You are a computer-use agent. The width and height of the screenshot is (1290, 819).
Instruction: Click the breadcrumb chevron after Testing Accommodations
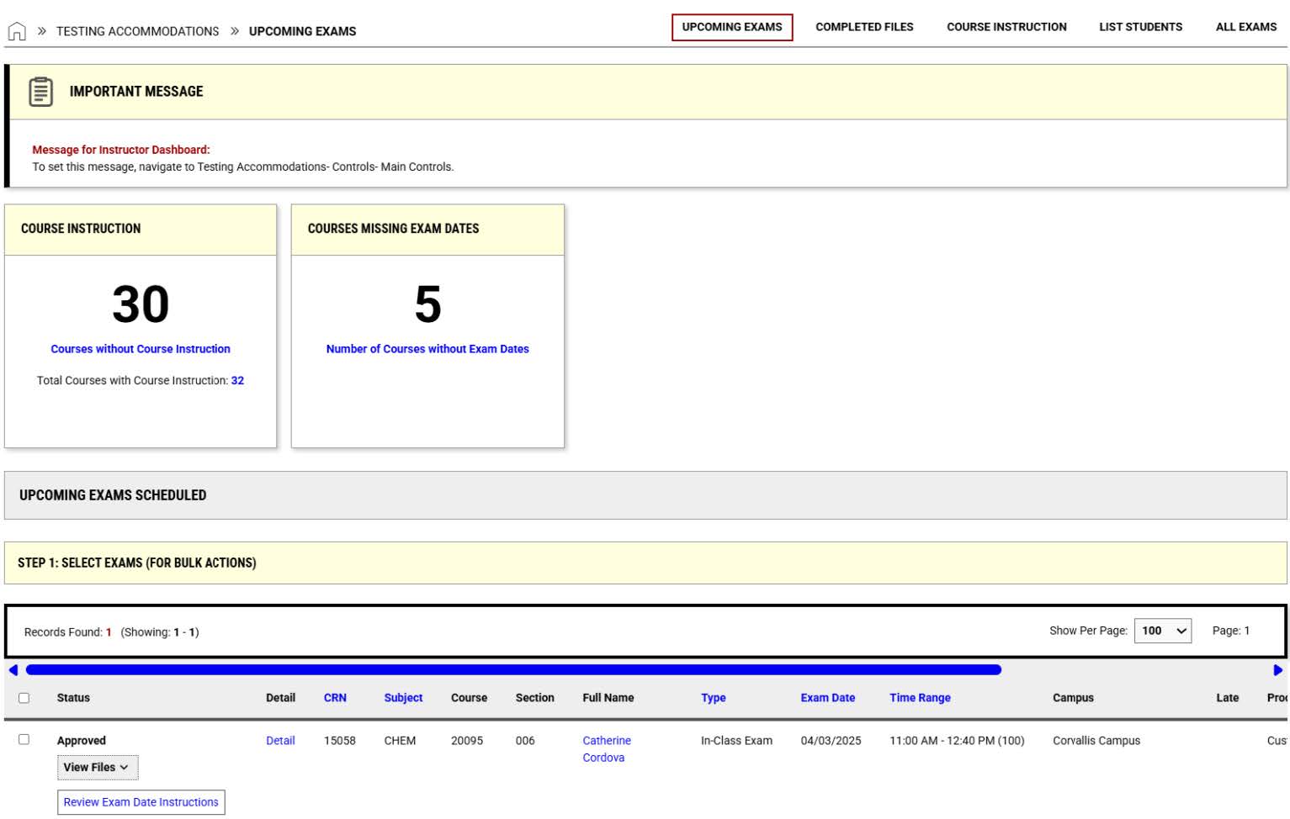point(233,29)
